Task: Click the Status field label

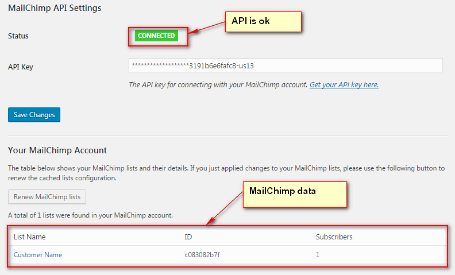Action: (x=18, y=36)
